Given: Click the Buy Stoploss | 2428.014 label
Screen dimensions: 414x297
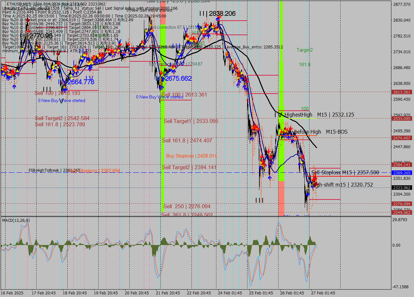Looking at the screenshot, I should 191,156.
